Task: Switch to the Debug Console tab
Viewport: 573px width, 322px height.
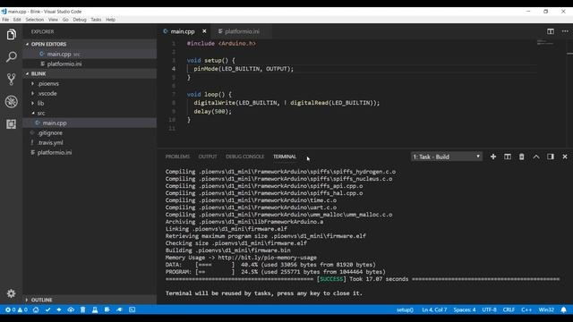Action: [244, 157]
